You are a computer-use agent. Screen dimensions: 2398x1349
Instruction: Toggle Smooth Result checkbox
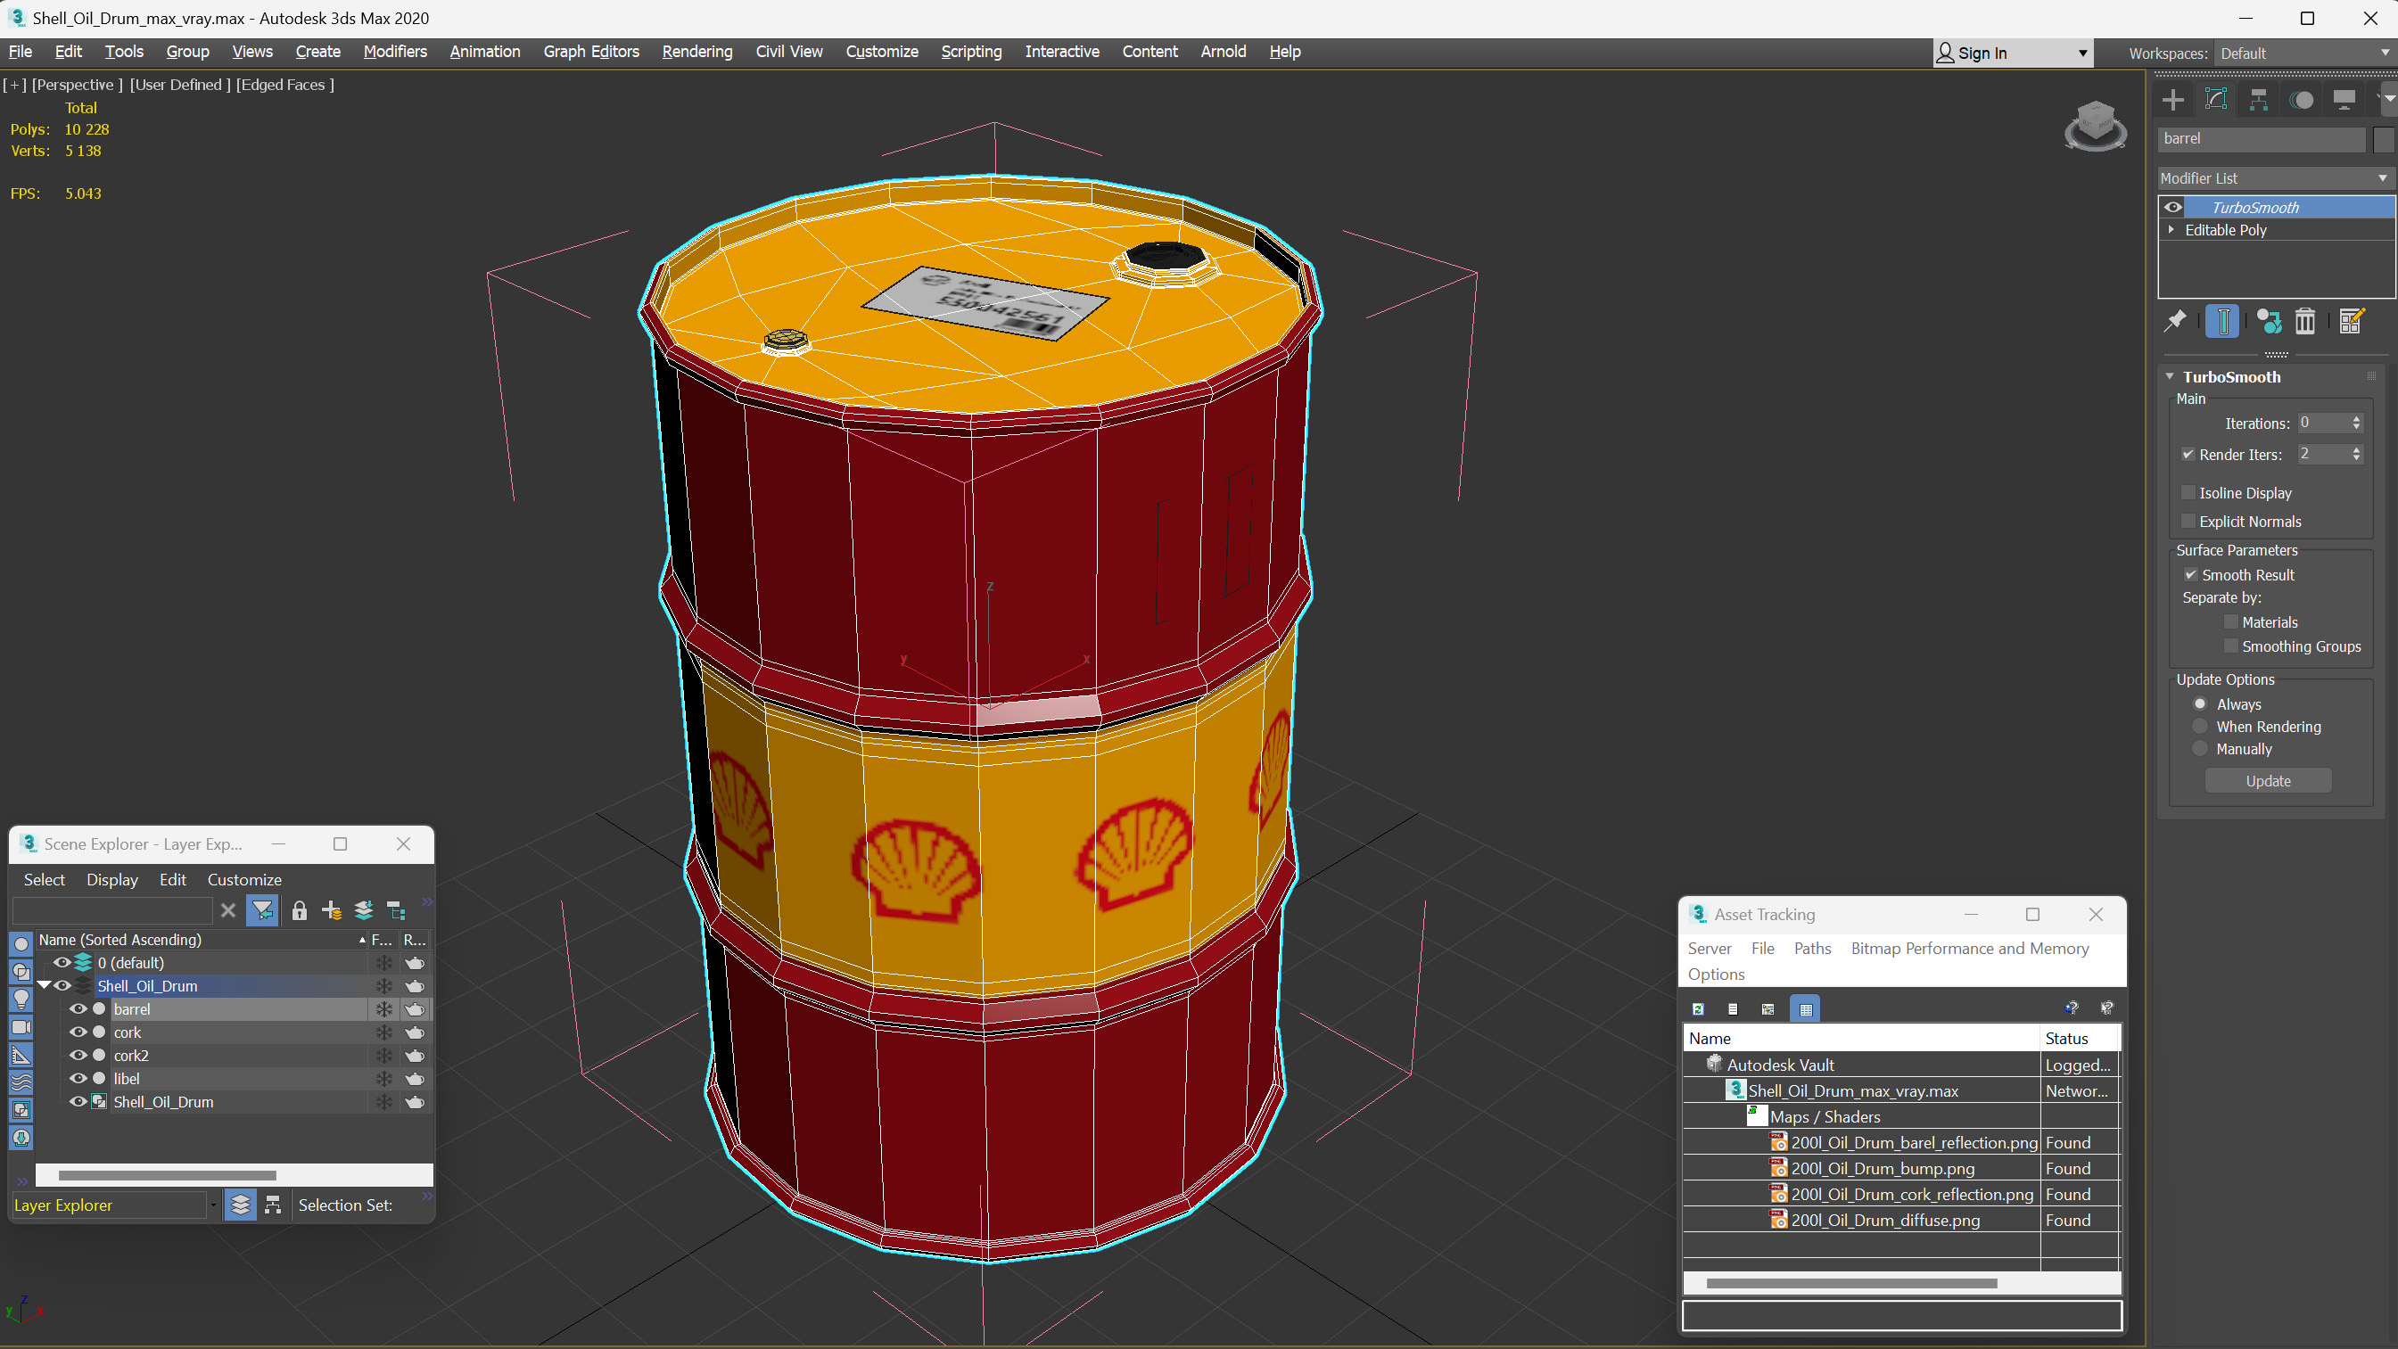(x=2190, y=574)
